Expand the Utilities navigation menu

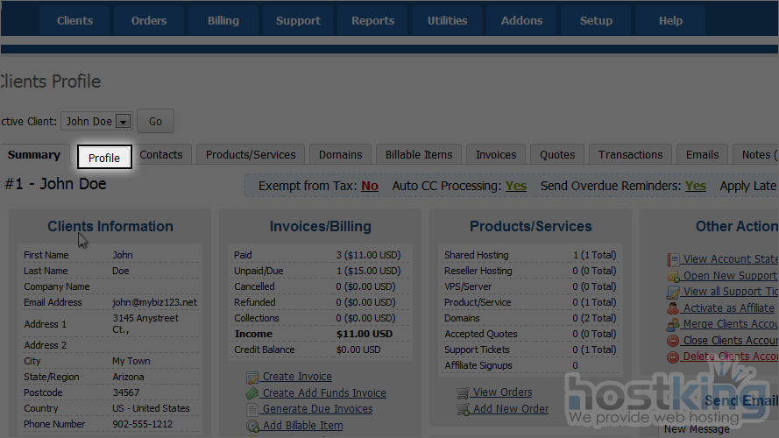[447, 21]
